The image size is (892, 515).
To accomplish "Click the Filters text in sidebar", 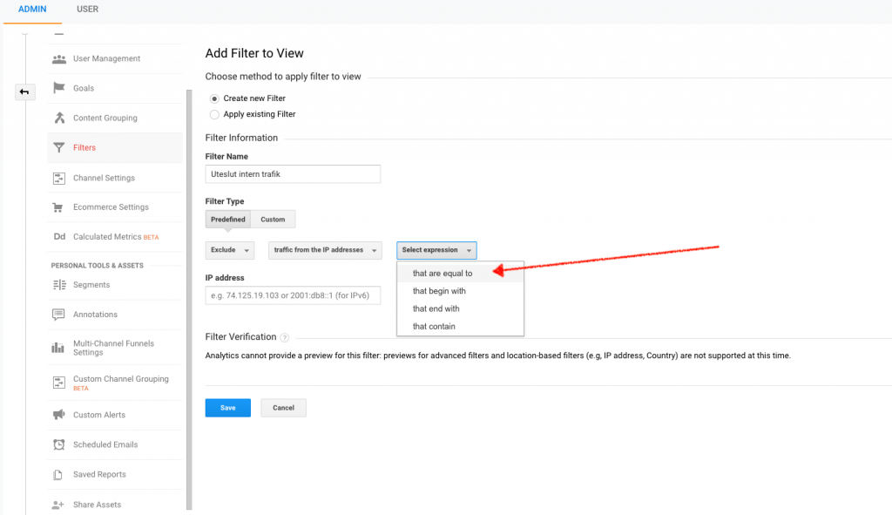I will (x=84, y=148).
